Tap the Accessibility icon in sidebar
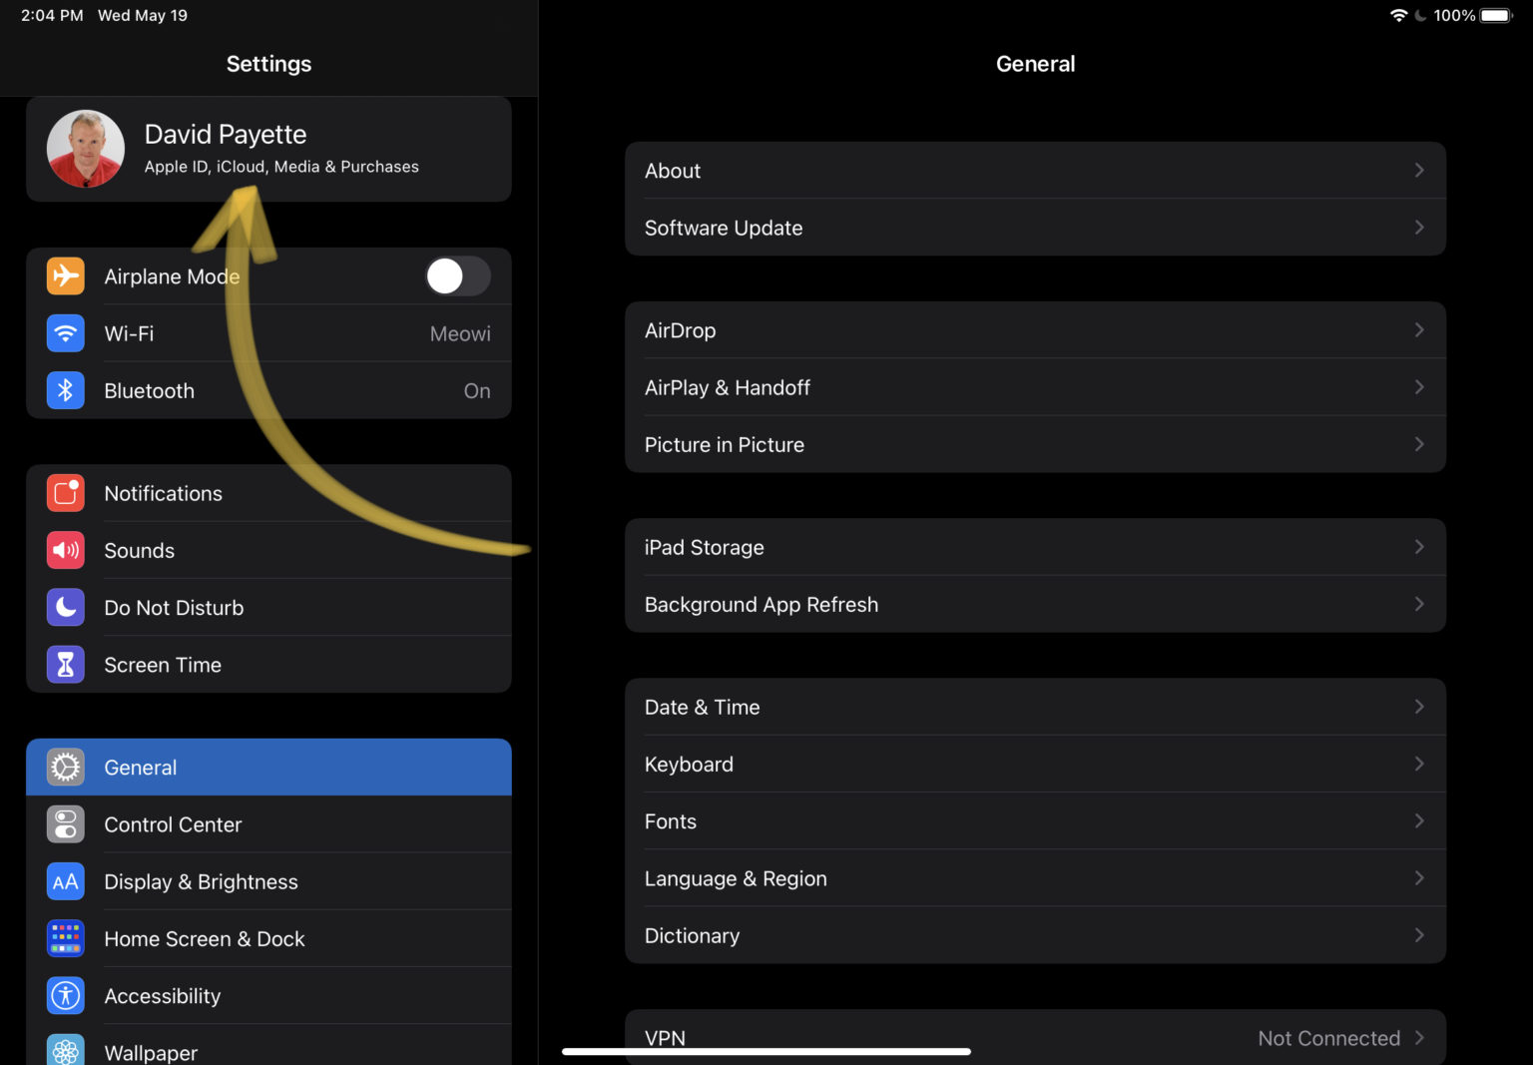1533x1065 pixels. tap(66, 996)
